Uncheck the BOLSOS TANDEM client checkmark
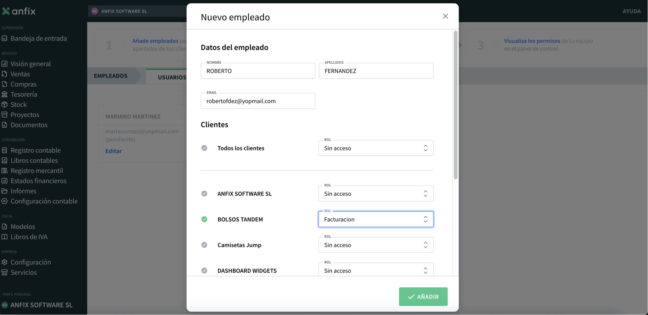 pos(204,219)
